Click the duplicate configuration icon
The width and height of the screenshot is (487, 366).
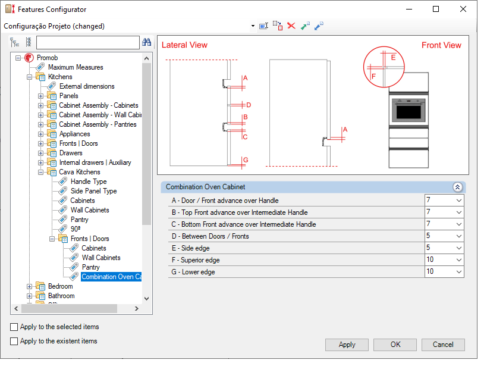tap(277, 26)
